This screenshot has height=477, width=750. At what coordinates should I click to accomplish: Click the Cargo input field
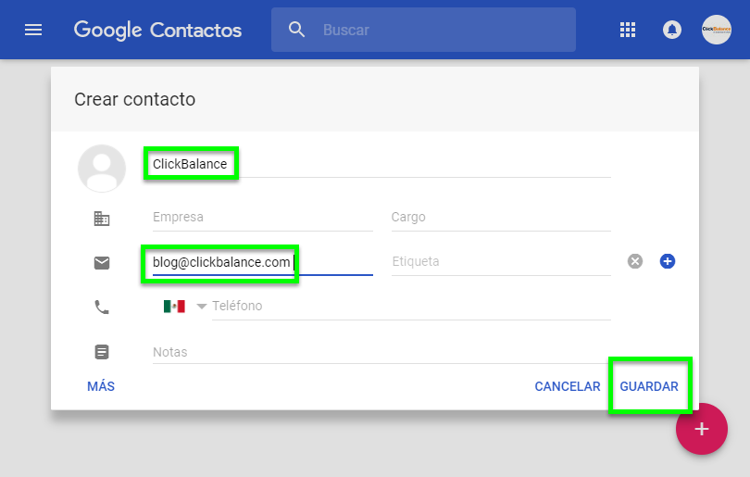pos(500,218)
